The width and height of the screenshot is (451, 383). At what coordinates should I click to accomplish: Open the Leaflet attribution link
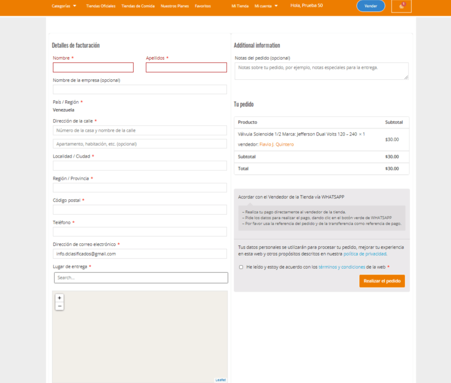221,380
